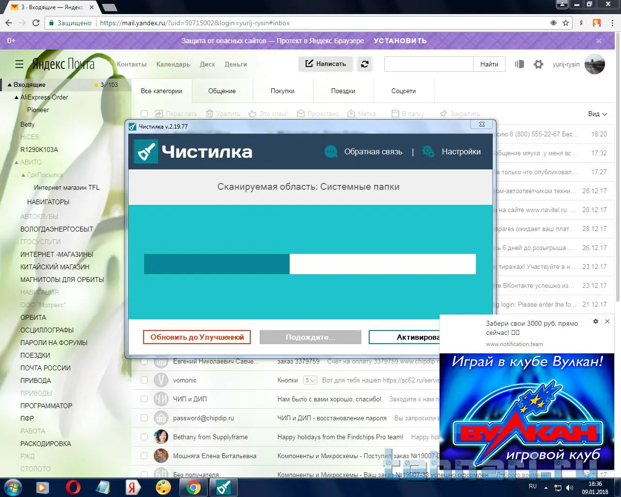Click Обновить до Улучшенной button
This screenshot has height=497, width=621.
(x=197, y=337)
